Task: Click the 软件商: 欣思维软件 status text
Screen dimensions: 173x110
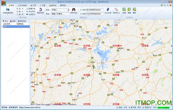Action: (10, 107)
